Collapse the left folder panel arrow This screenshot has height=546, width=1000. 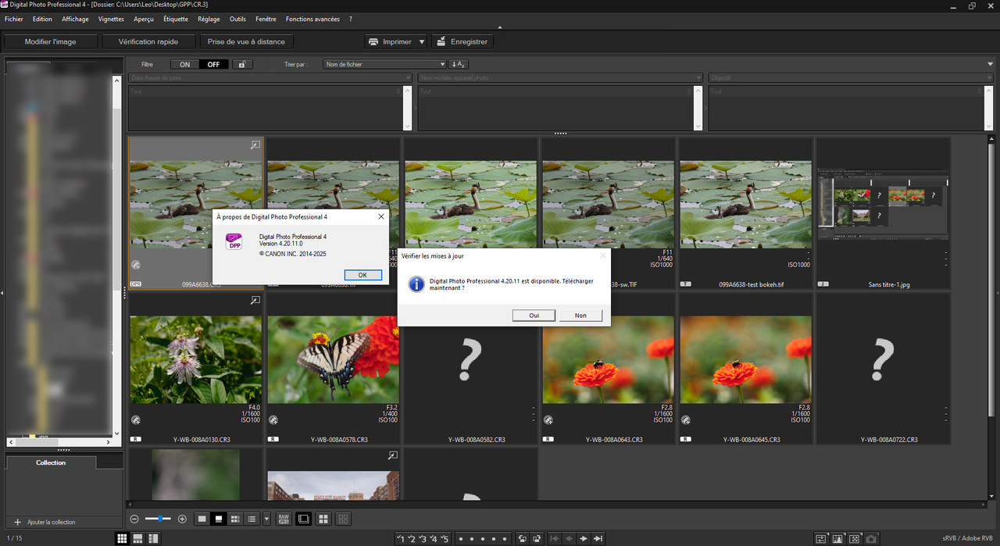pos(2,292)
